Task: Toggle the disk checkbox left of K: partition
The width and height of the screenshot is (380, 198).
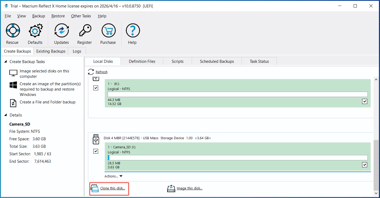Action: click(96, 88)
